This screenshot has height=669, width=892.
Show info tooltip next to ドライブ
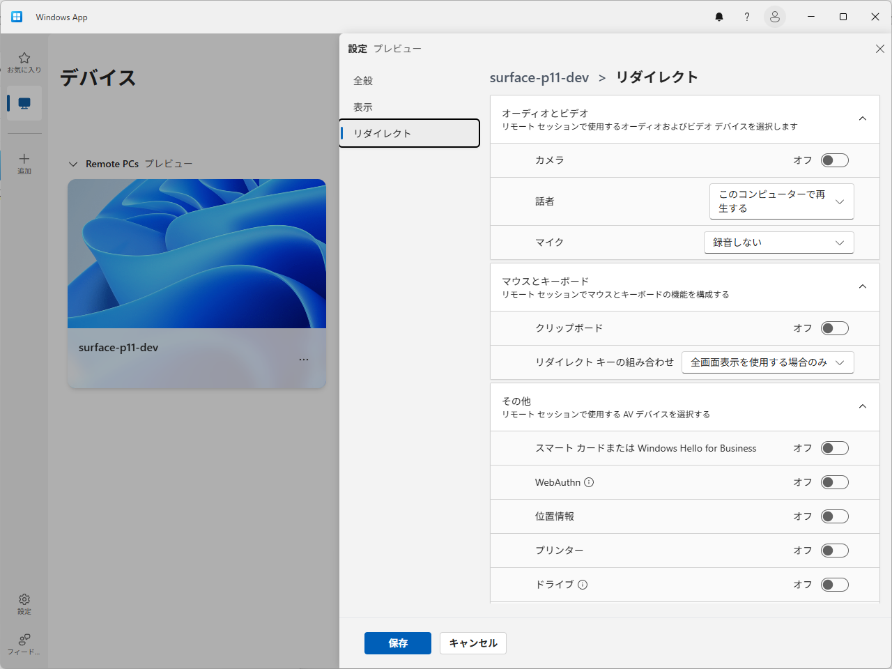coord(583,585)
